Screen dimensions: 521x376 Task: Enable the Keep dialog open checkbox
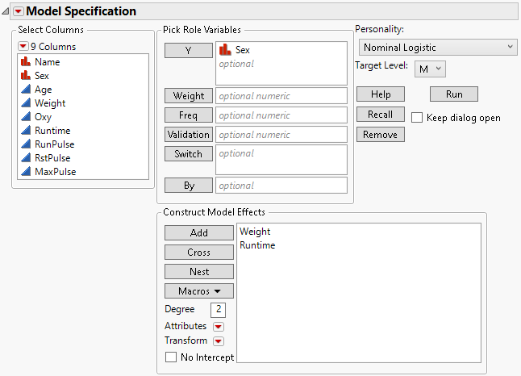click(417, 118)
